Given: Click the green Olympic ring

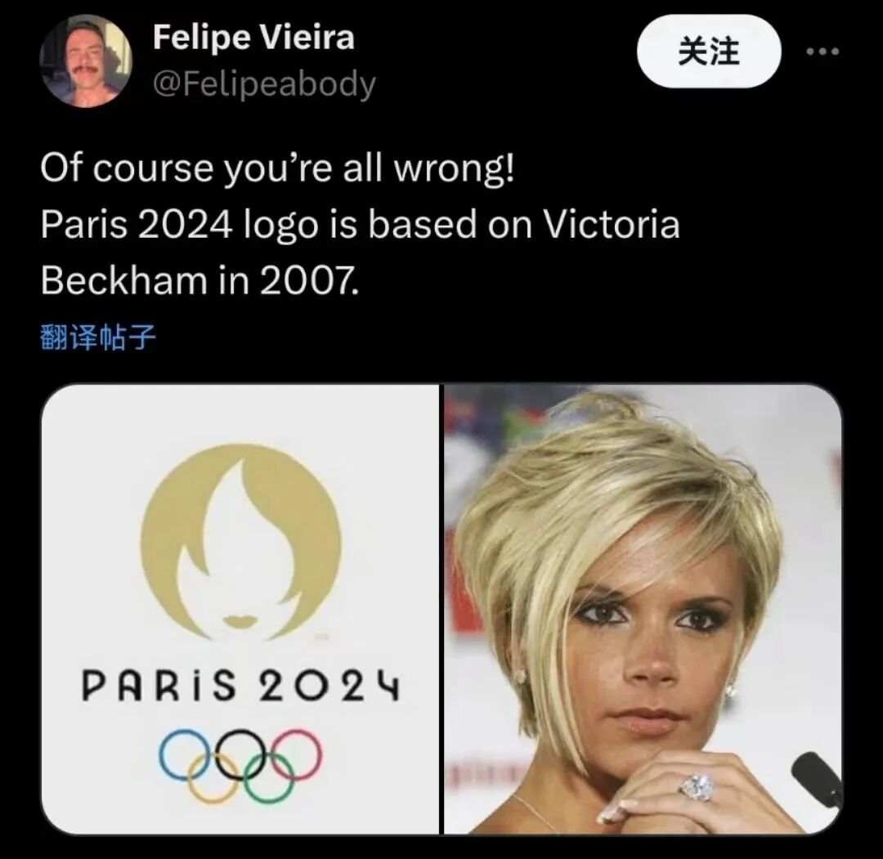Looking at the screenshot, I should point(269,777).
